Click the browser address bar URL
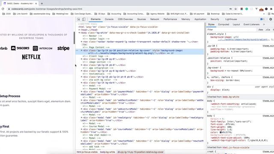The height and width of the screenshot is (154, 274). pyautogui.click(x=47, y=9)
